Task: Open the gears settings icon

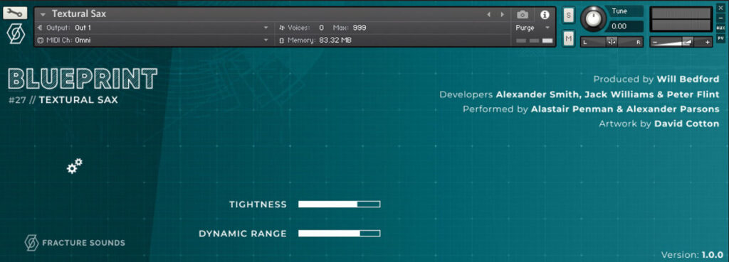Action: [x=74, y=166]
